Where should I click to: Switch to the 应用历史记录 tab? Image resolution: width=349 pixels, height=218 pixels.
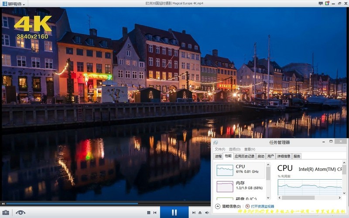click(x=244, y=156)
